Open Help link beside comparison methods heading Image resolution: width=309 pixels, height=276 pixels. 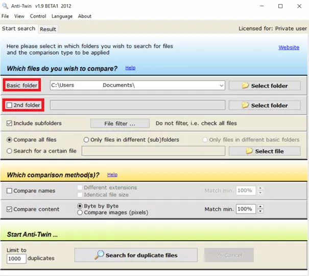pyautogui.click(x=112, y=175)
